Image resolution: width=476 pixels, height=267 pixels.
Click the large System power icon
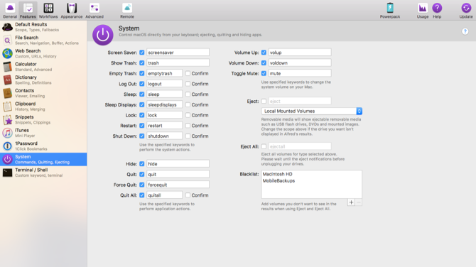click(x=103, y=35)
